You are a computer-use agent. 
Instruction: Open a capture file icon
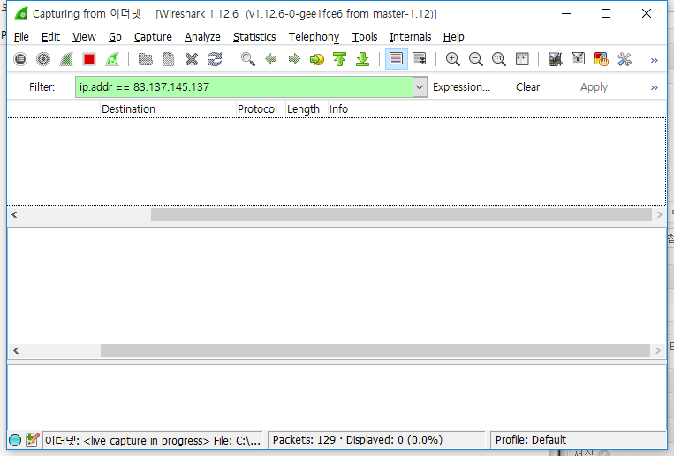pyautogui.click(x=145, y=59)
